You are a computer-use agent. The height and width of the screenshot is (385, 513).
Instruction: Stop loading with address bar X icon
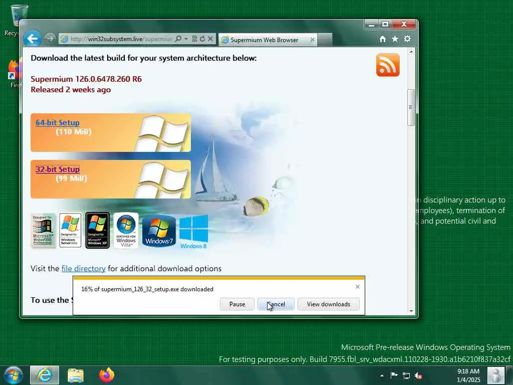pyautogui.click(x=210, y=39)
